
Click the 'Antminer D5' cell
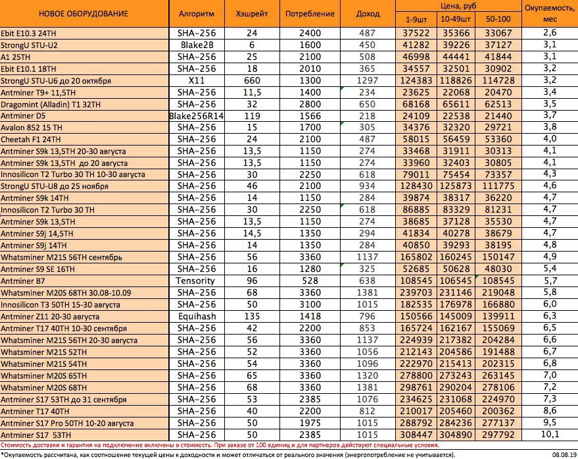84,116
